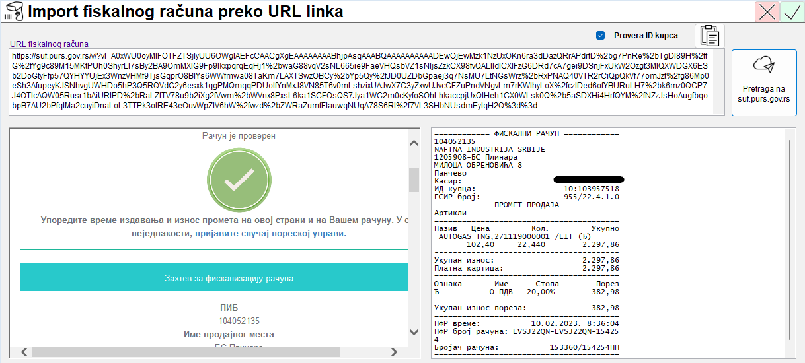805x363 pixels.
Task: Confirm import with the green checkmark button
Action: pyautogui.click(x=792, y=13)
